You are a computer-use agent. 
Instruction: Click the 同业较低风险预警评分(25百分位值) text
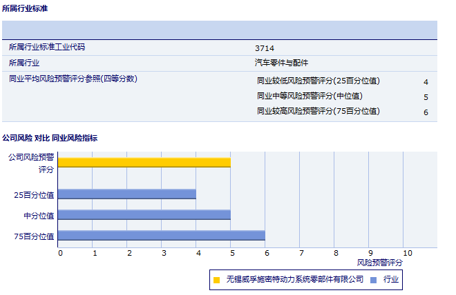(319, 81)
